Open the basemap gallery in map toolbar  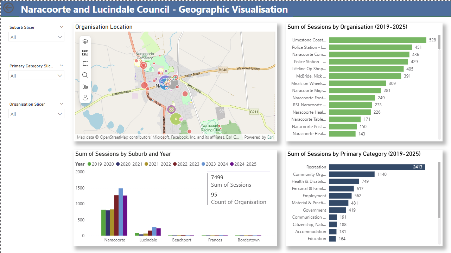[85, 53]
